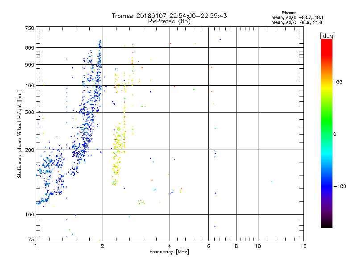The image size is (357, 268).
Task: Click the x-axis '1' tick label
Action: coord(36,246)
